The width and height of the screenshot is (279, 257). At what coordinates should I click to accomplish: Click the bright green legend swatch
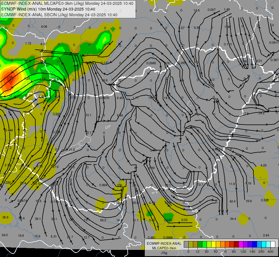pyautogui.click(x=204, y=244)
